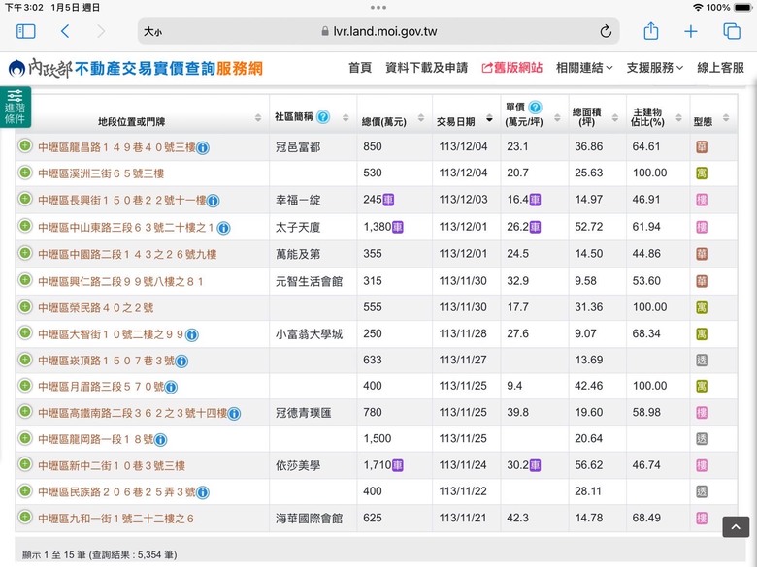Viewport: 757px width, 567px height.
Task: Click transaction date 113/11/28
Action: click(463, 333)
